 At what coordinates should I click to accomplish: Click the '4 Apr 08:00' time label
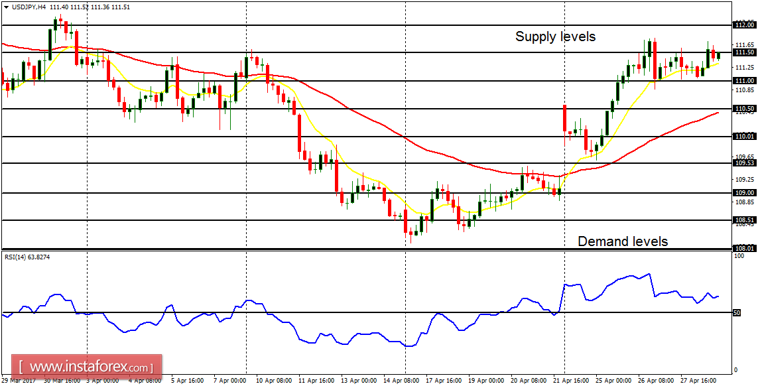click(145, 381)
